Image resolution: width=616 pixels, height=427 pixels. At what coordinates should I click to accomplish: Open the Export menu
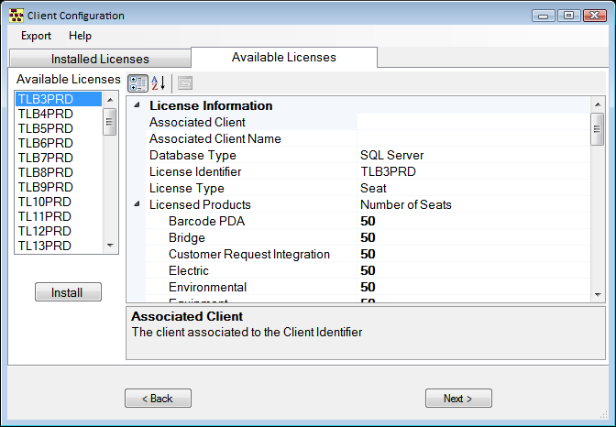tap(37, 36)
